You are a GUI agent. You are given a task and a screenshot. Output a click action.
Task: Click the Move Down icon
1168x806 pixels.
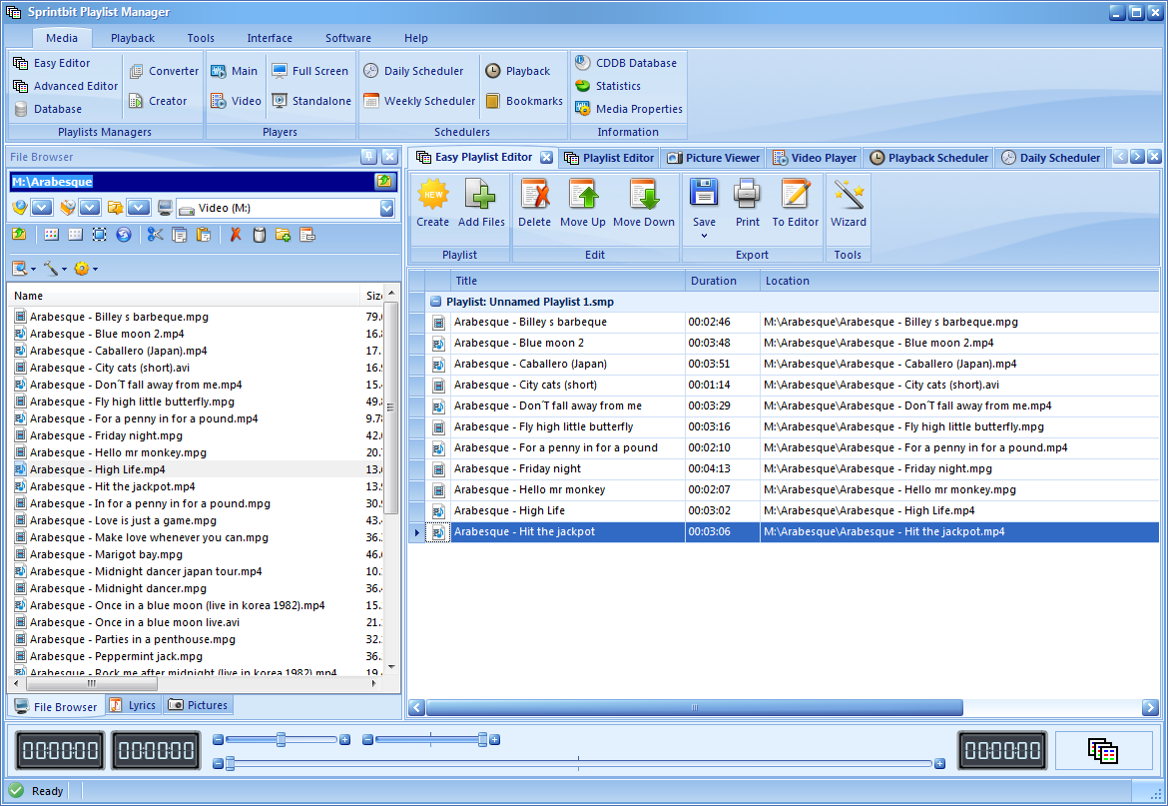[644, 195]
